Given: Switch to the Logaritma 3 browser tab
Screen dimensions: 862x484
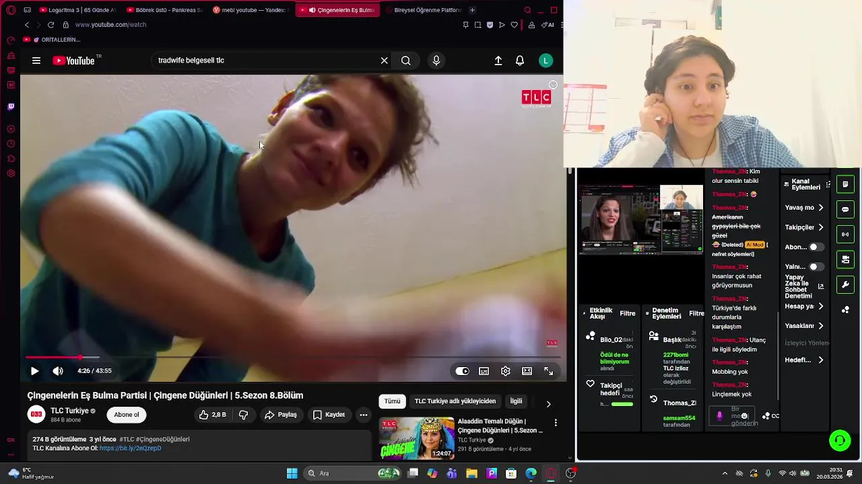Looking at the screenshot, I should pyautogui.click(x=77, y=10).
